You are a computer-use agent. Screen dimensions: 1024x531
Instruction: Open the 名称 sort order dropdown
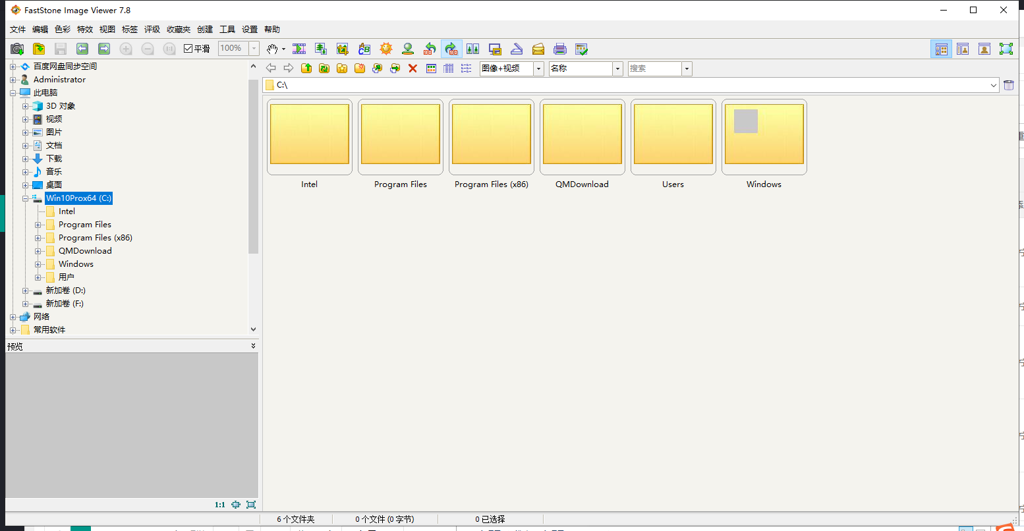616,68
